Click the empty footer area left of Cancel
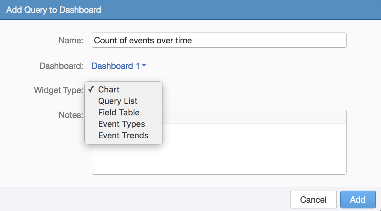Screen dimensions: 381x211 (x=143, y=199)
